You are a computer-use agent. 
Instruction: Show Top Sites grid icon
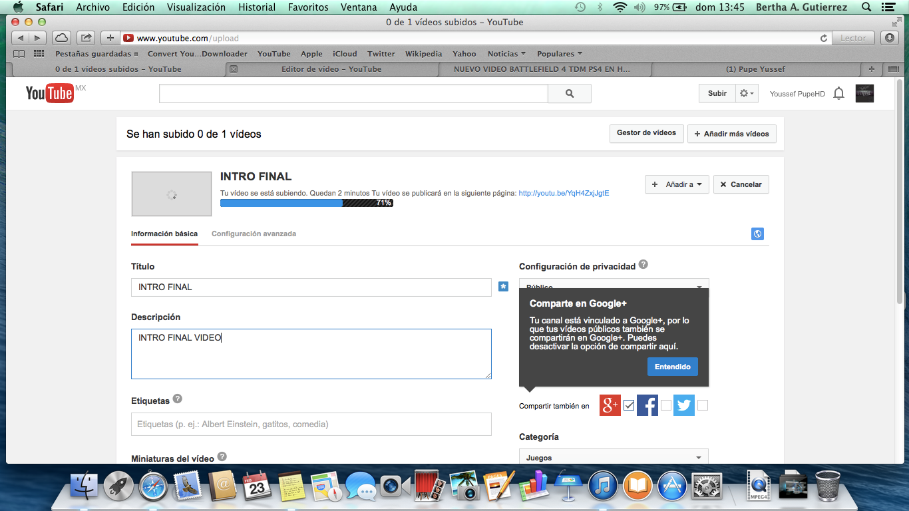coord(39,54)
